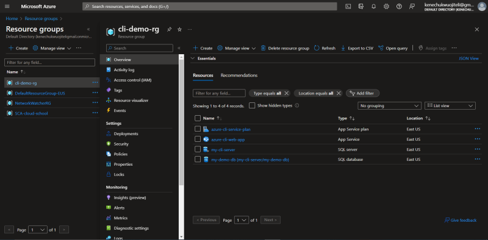The height and width of the screenshot is (240, 488).
Task: Sort resources by Type column
Action: [x=346, y=118]
